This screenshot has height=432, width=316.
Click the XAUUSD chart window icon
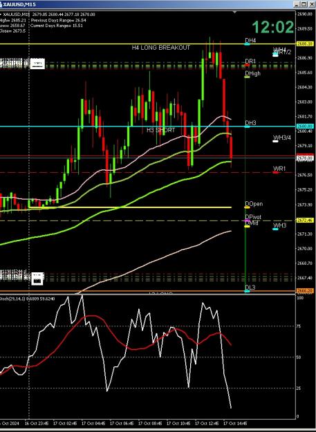pos(1,4)
